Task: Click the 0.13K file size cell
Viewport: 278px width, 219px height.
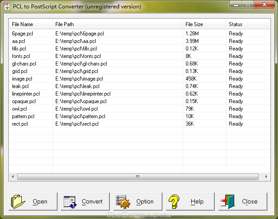Action: [192, 71]
